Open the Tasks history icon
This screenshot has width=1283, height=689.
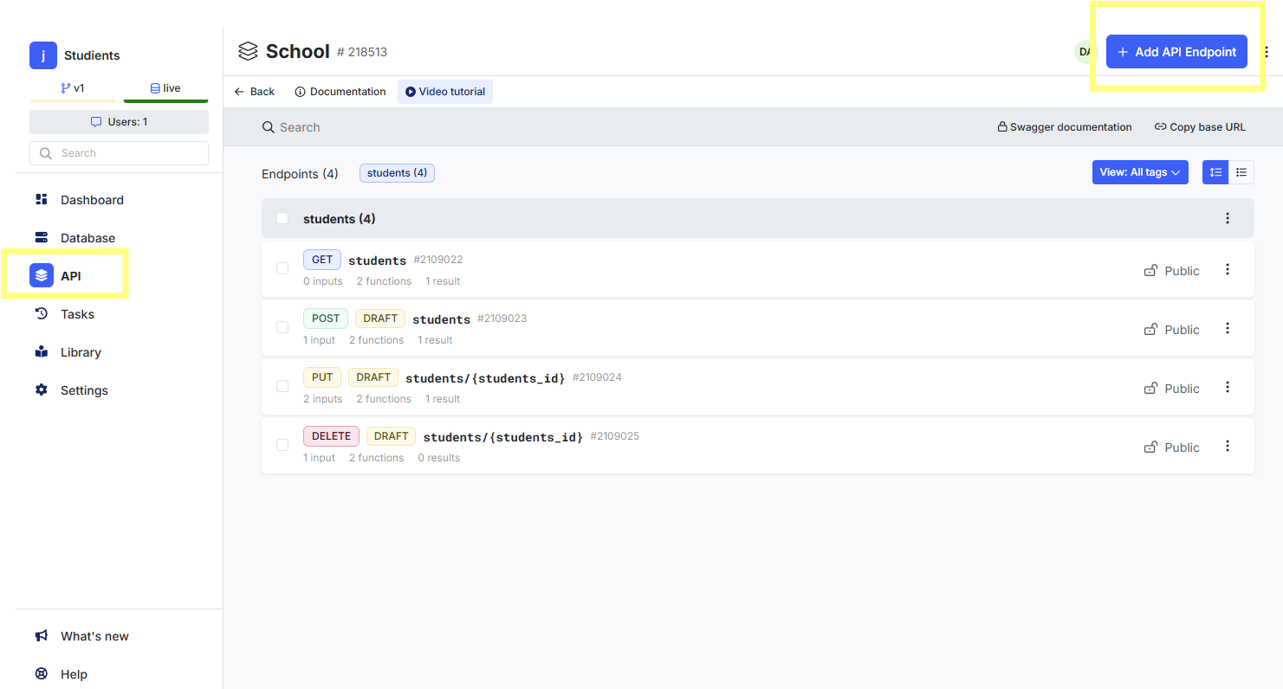(x=41, y=314)
